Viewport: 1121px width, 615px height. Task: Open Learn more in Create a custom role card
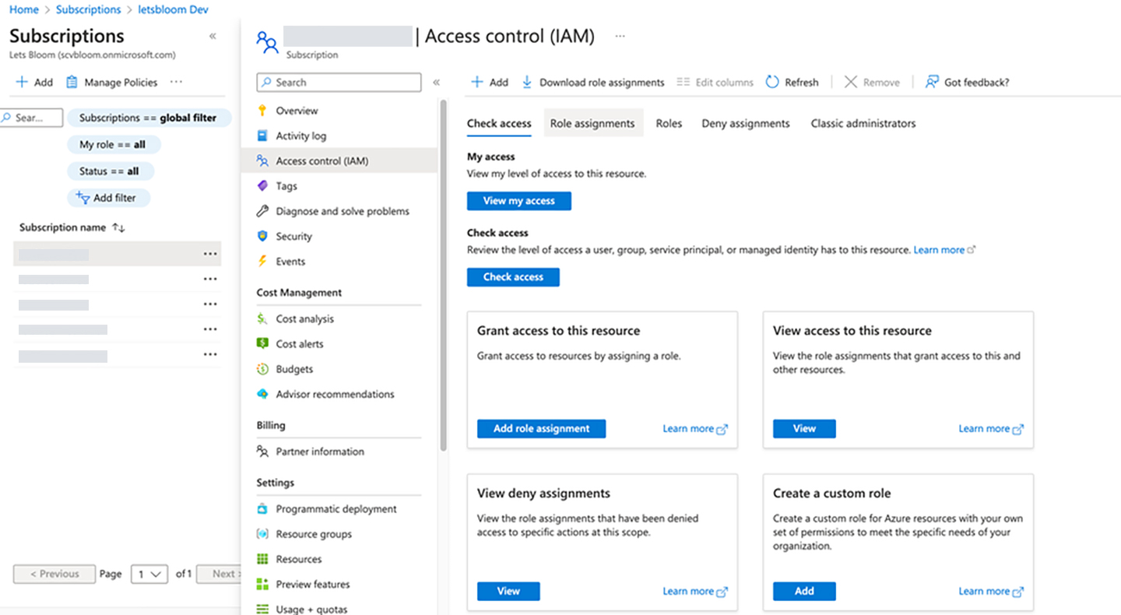990,591
